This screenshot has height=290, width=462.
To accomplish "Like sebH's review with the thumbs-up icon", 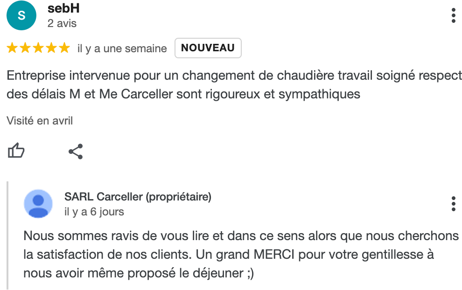I will tap(16, 151).
